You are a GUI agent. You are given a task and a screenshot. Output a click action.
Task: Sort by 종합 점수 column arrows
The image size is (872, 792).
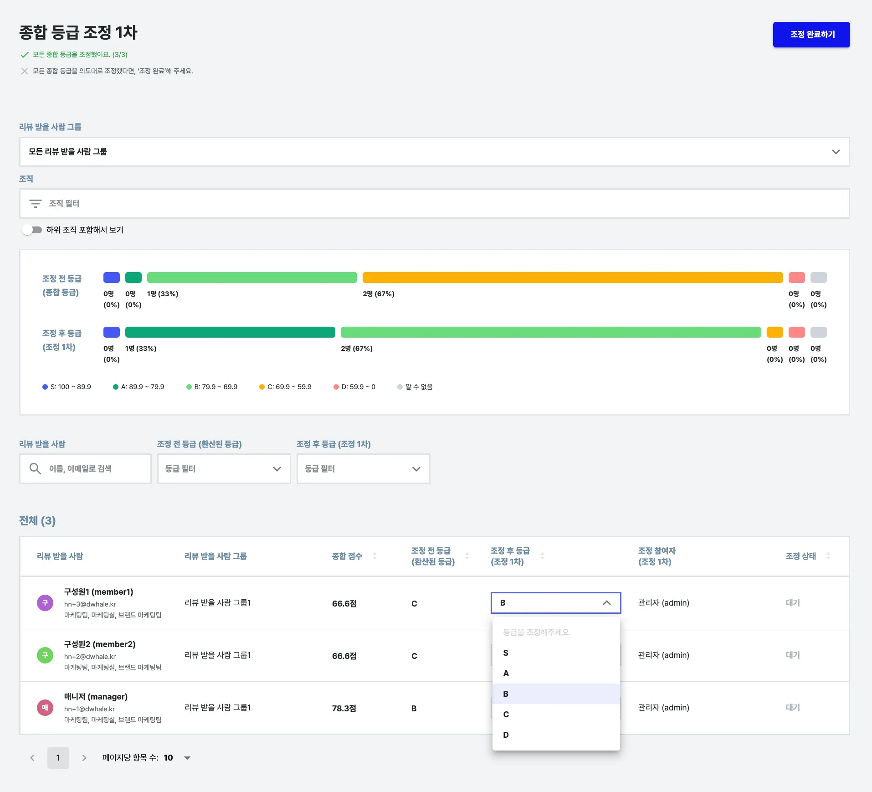pos(374,556)
